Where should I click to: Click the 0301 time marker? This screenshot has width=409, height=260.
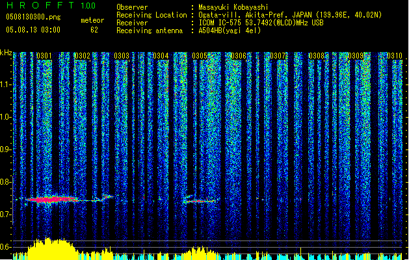pyautogui.click(x=44, y=56)
